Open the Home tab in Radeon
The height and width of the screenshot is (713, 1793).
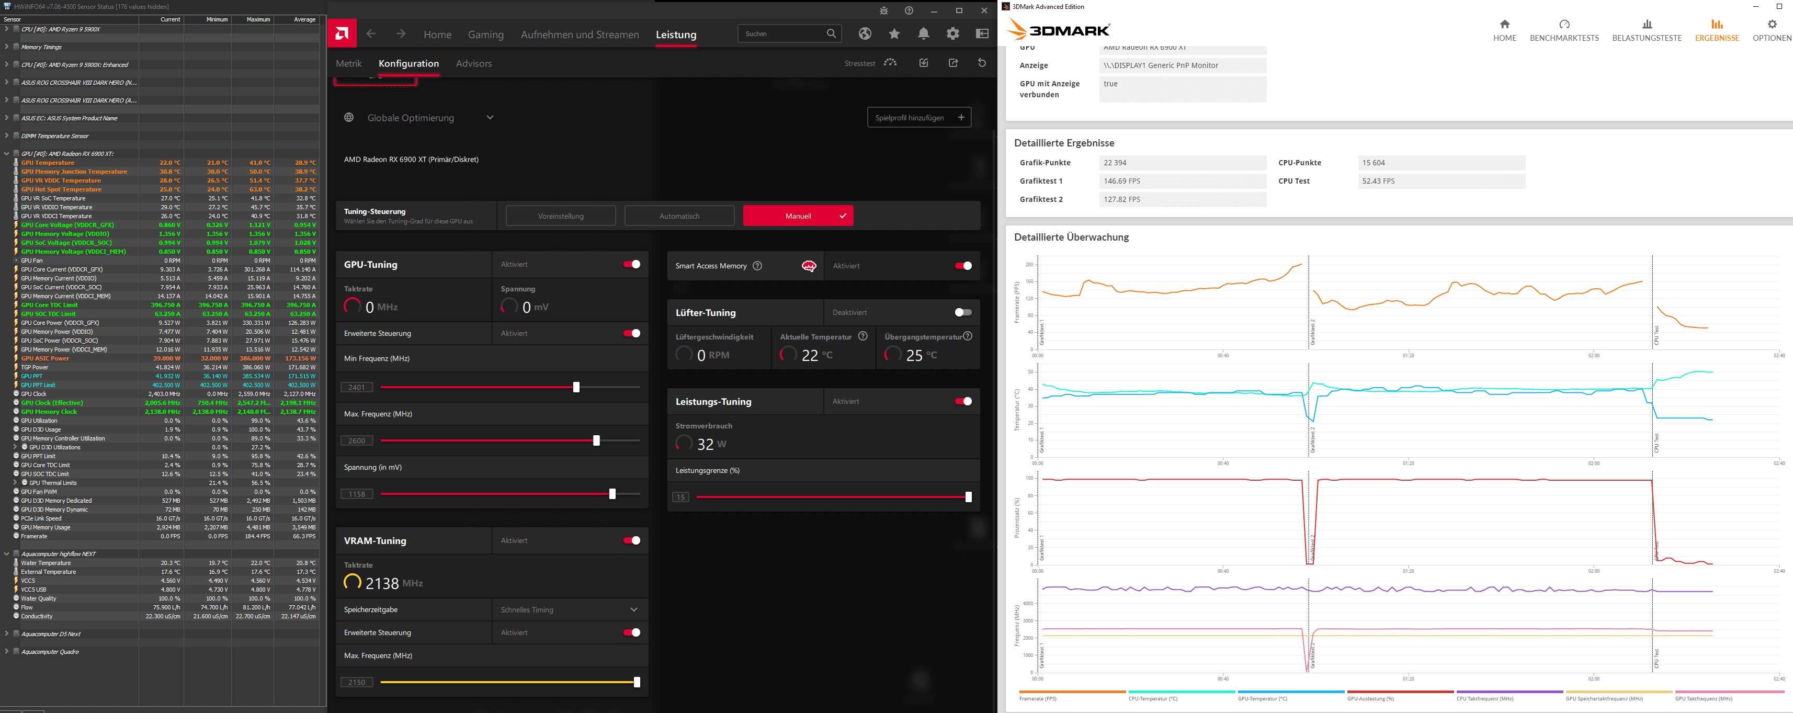(x=437, y=34)
